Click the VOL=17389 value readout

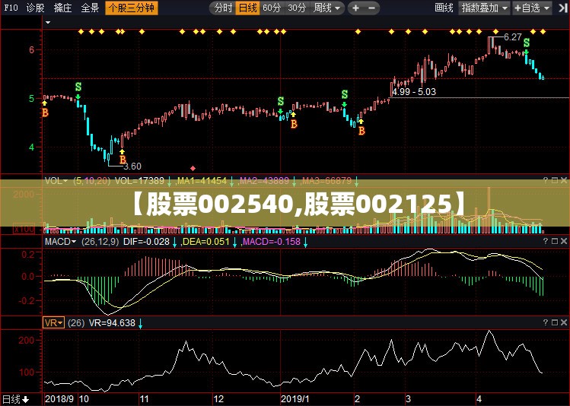coord(139,180)
